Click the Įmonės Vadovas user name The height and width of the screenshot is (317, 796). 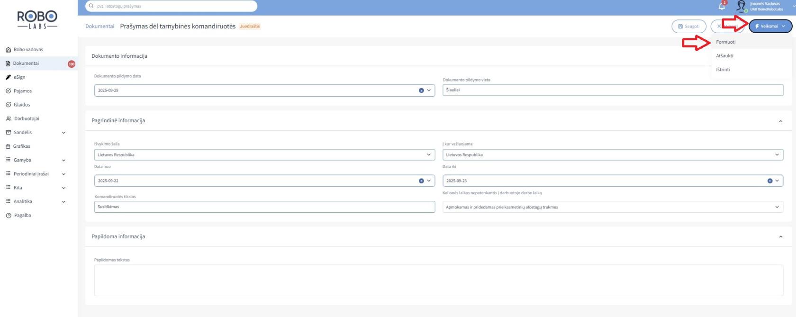coord(765,4)
